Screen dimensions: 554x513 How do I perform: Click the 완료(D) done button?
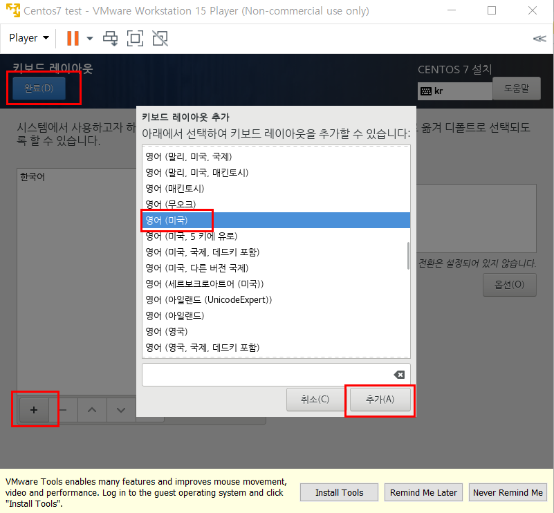point(39,88)
